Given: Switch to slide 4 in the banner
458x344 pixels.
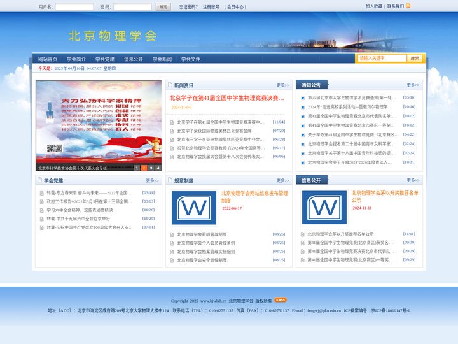Looking at the screenshot, I should click(158, 168).
